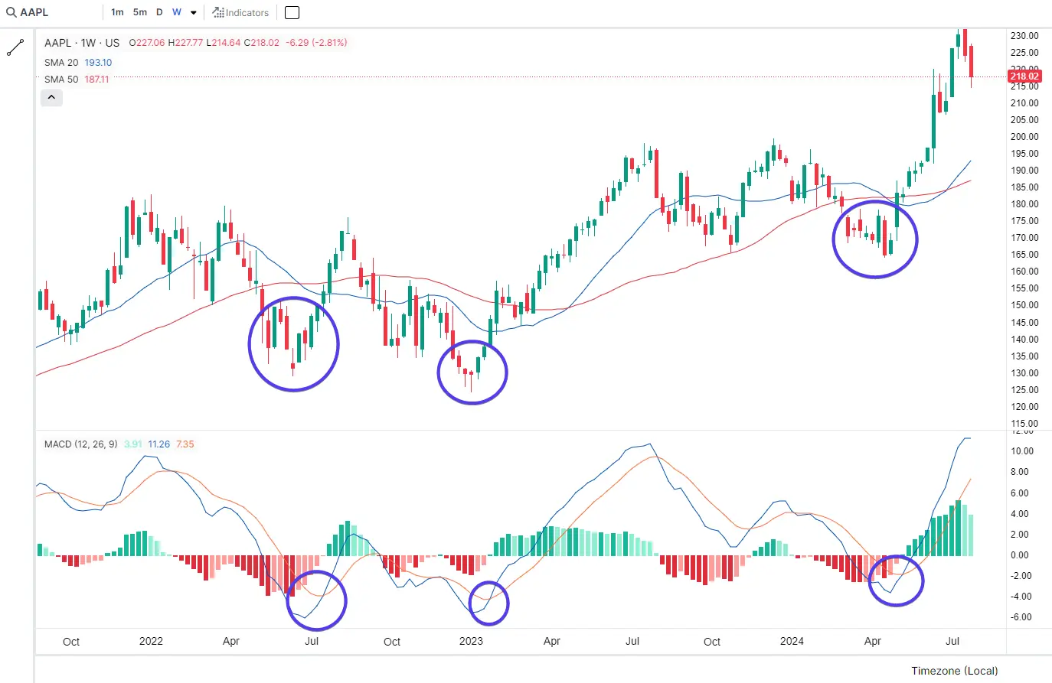Click the 2024 label on time axis
Screen dimensions: 1052x683
pyautogui.click(x=792, y=641)
